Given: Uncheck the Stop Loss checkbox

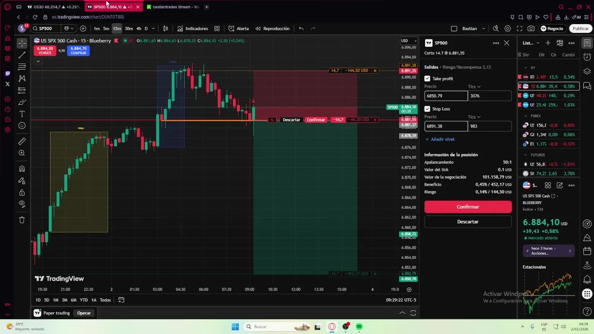Looking at the screenshot, I should 427,109.
